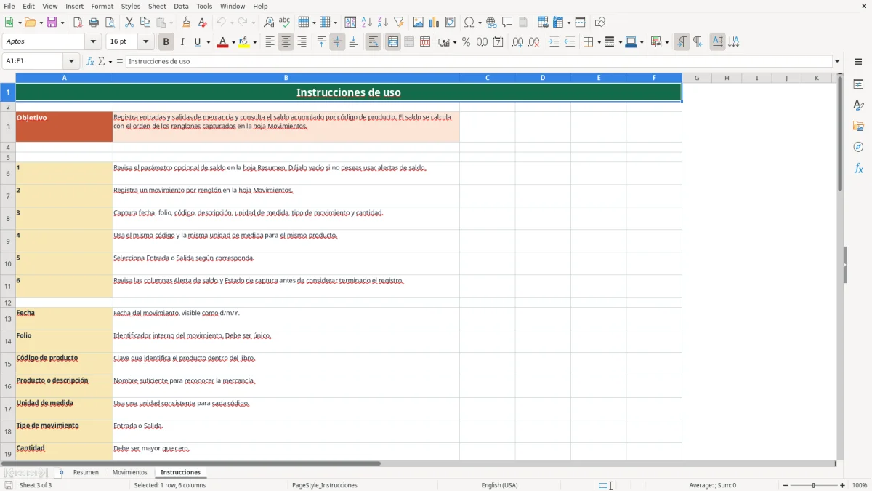Click column B header
872x491 pixels.
point(286,78)
